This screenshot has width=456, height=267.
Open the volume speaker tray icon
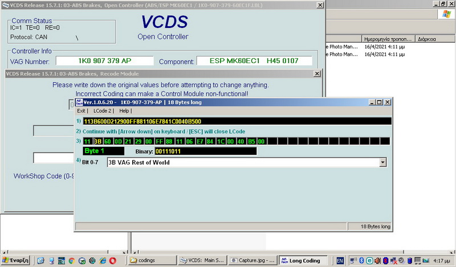point(377,261)
